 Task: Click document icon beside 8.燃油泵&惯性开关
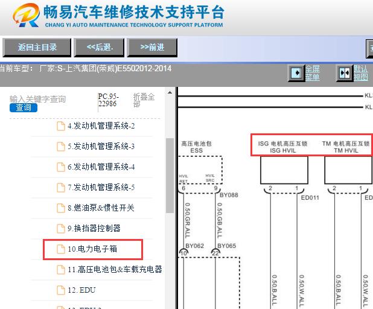coord(61,208)
